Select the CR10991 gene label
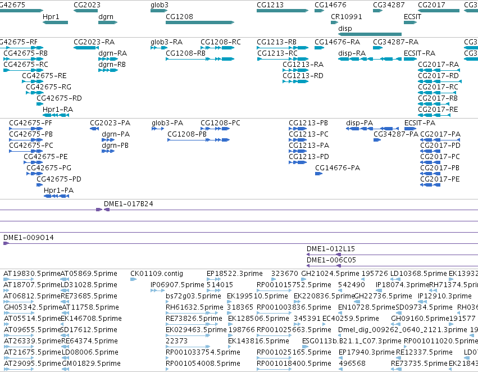478x372 pixels. [347, 16]
